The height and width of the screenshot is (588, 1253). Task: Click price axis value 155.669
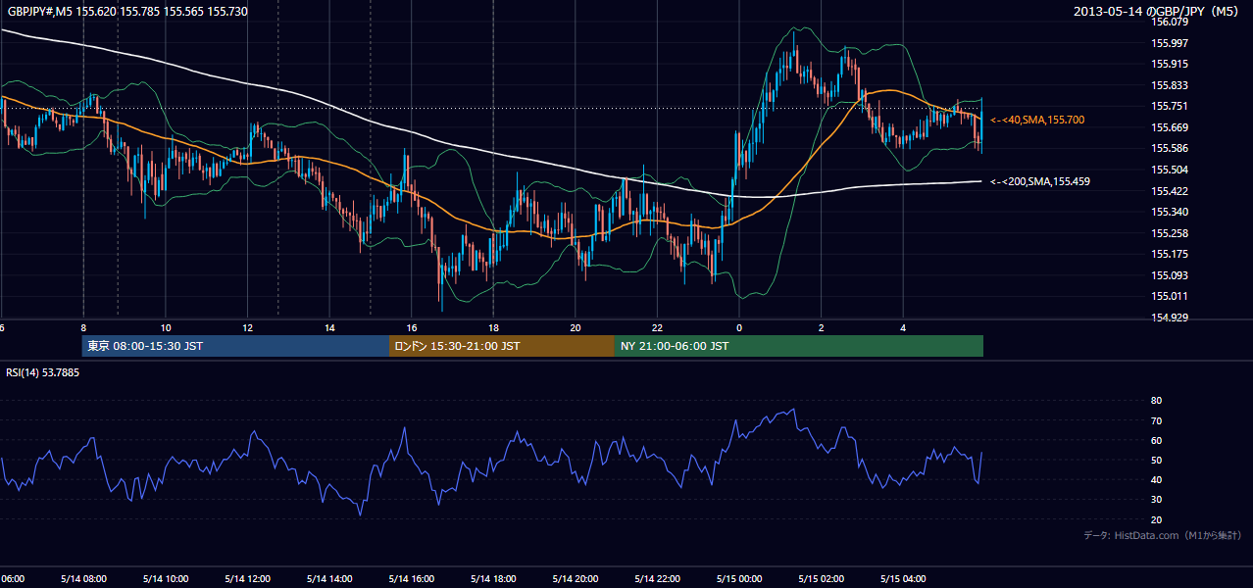pyautogui.click(x=1170, y=127)
